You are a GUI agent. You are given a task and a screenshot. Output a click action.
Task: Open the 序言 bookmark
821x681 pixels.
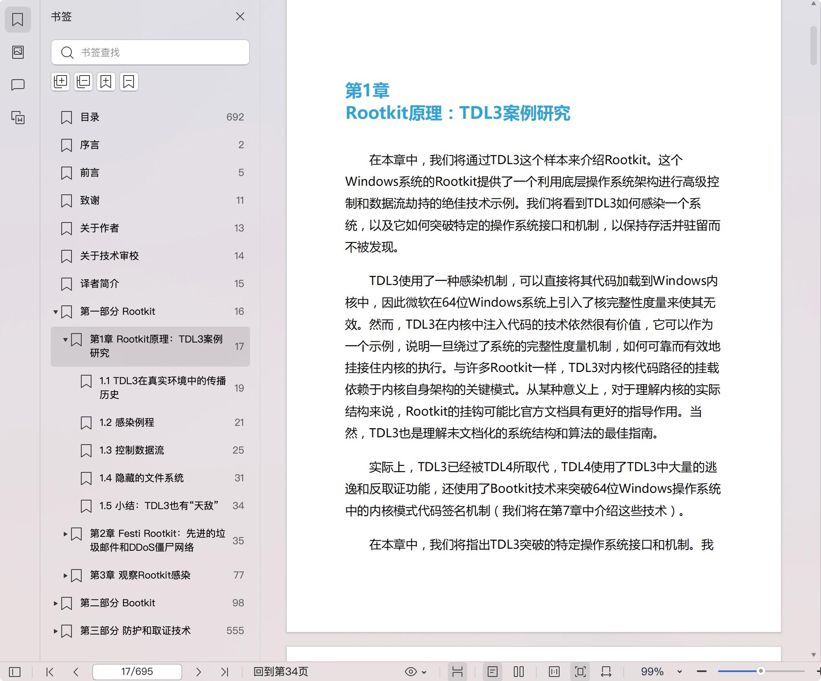pos(150,145)
